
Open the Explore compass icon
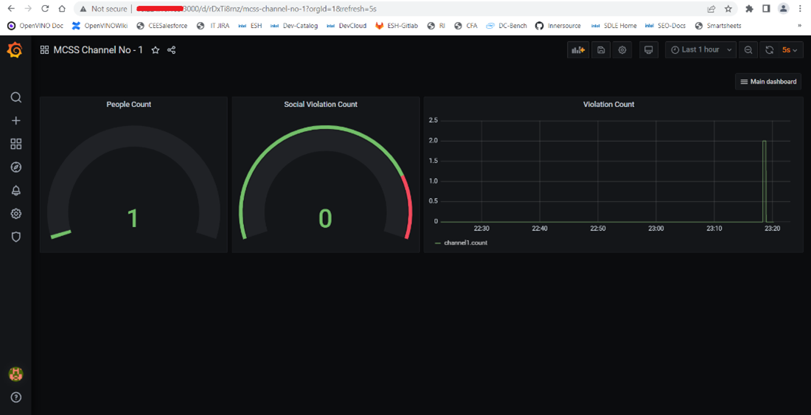pos(15,167)
